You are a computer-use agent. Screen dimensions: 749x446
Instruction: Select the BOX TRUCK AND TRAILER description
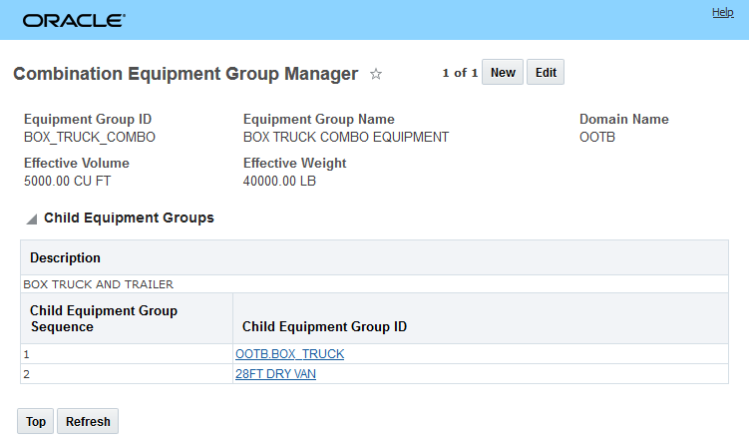coord(98,284)
